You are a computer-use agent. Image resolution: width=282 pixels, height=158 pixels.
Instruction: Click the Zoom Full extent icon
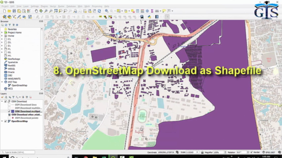pyautogui.click(x=56, y=11)
